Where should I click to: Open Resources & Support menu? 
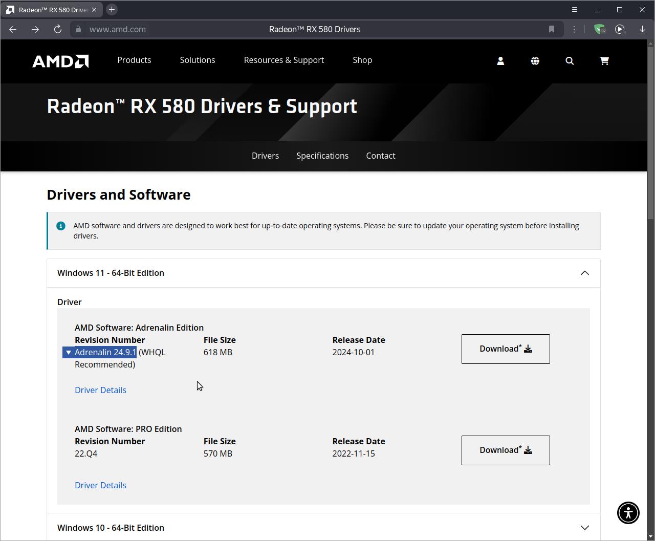coord(283,60)
